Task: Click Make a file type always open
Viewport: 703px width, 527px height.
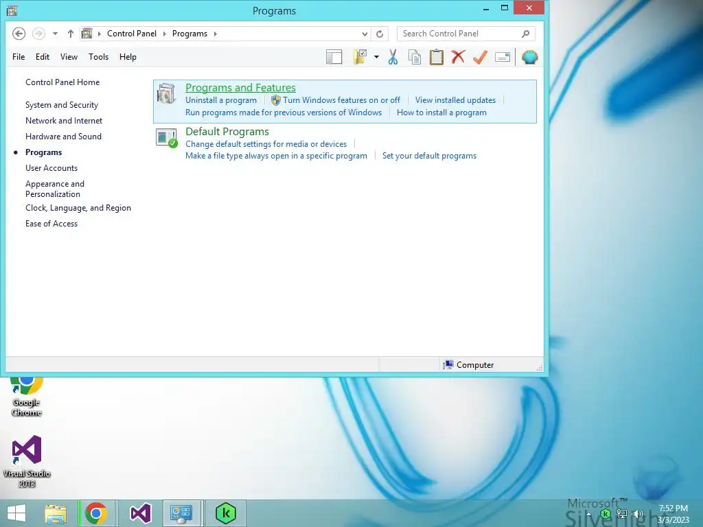Action: pos(276,156)
